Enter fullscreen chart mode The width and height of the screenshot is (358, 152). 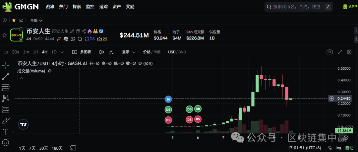coord(340,52)
